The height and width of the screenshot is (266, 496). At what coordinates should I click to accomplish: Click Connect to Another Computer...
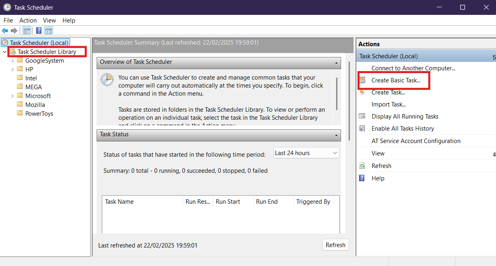pos(413,68)
